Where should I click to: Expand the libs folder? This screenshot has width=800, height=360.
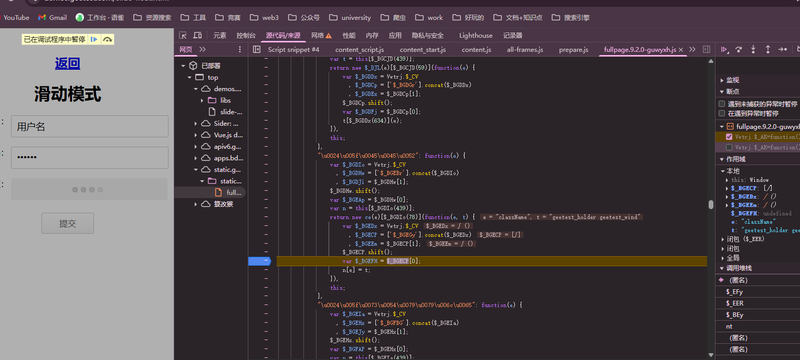pyautogui.click(x=202, y=100)
